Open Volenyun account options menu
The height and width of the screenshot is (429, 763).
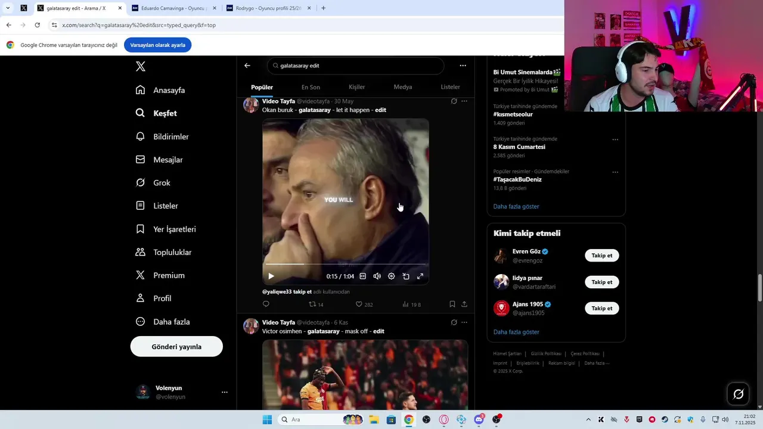point(225,392)
